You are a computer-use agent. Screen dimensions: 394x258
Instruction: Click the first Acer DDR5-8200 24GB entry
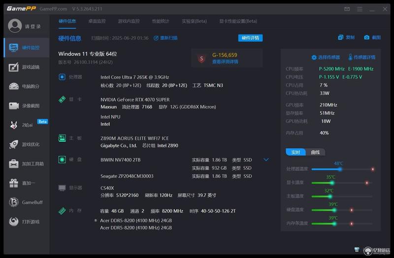click(136, 221)
